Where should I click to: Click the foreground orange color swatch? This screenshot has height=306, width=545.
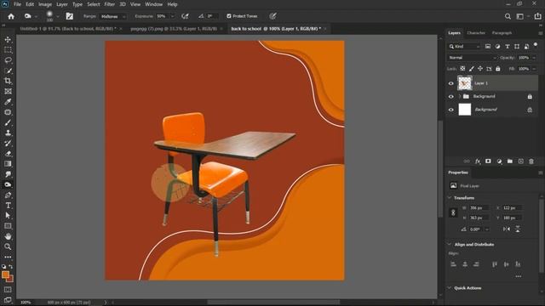pos(5,275)
